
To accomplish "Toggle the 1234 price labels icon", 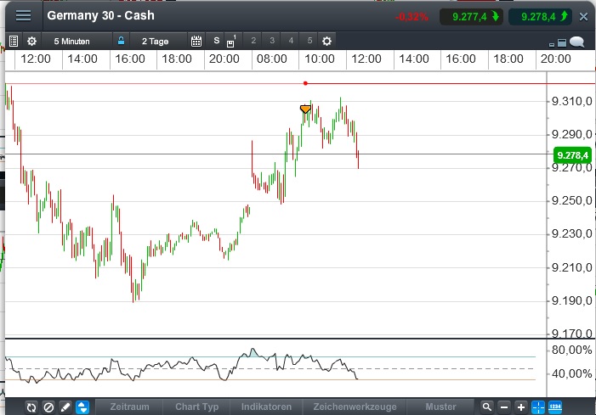I will click(x=555, y=407).
